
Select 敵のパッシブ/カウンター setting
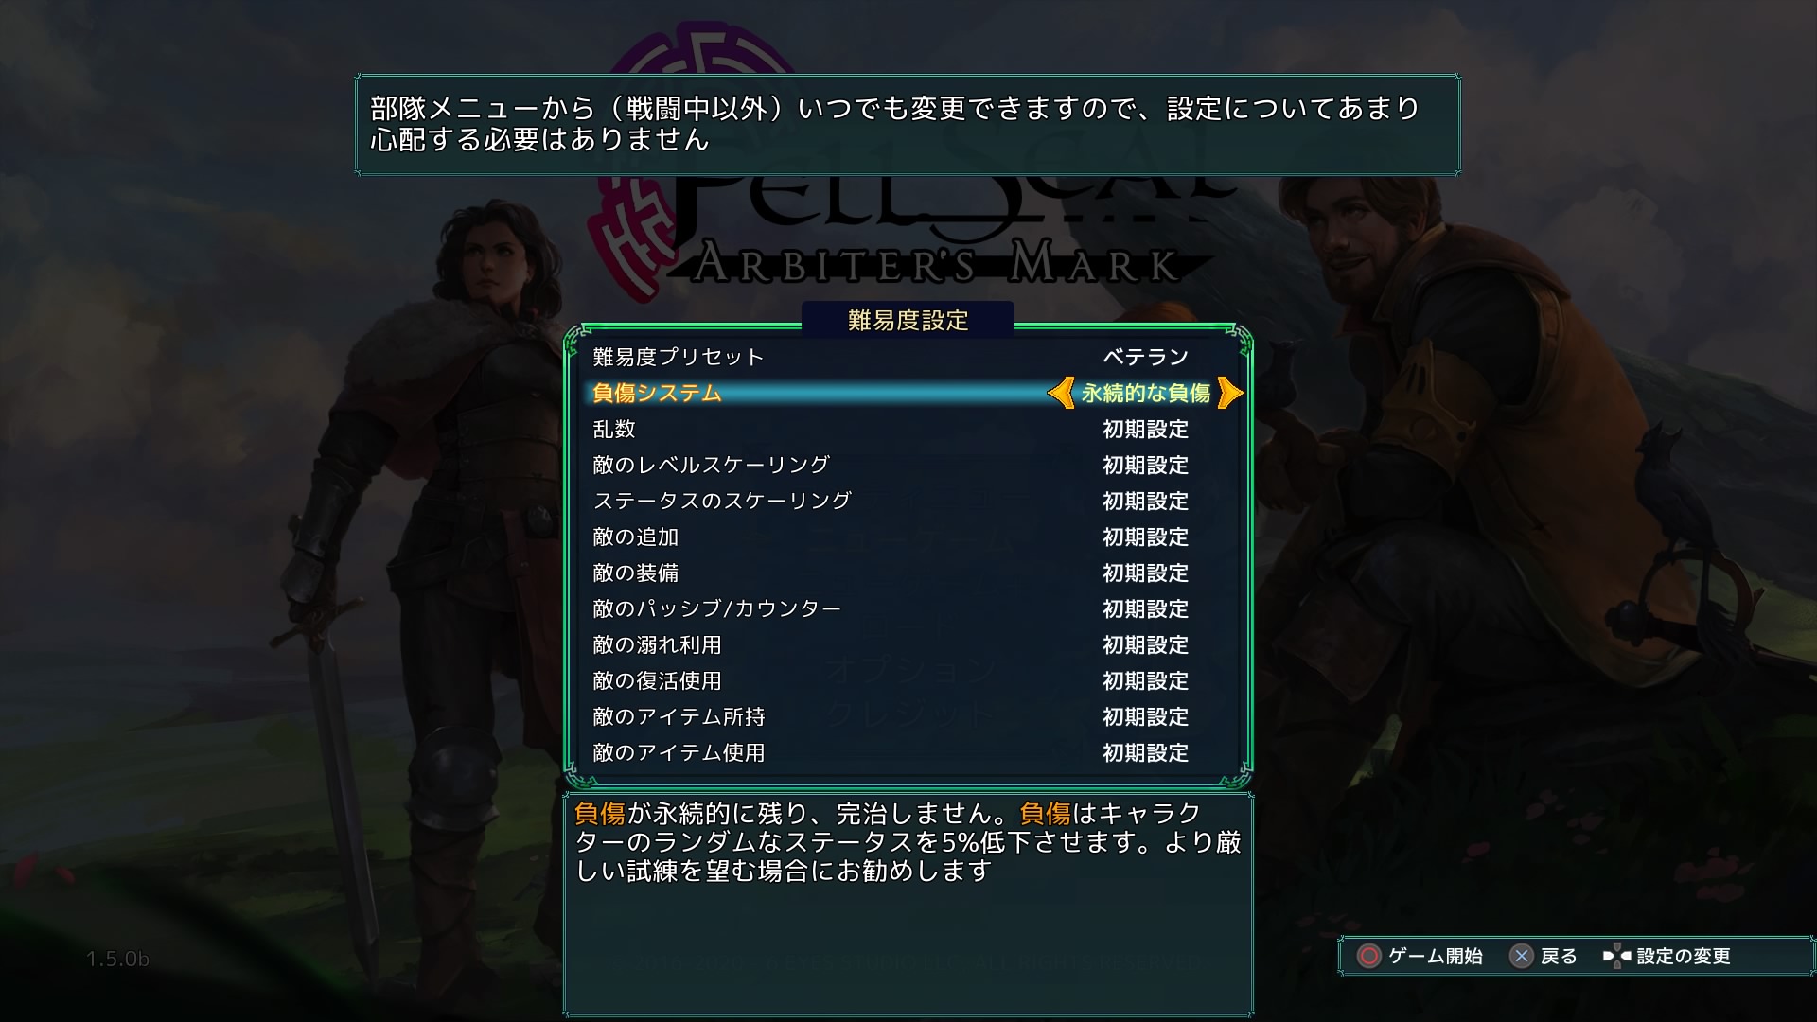pyautogui.click(x=908, y=608)
